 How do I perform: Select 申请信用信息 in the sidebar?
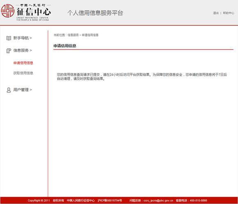(23, 63)
